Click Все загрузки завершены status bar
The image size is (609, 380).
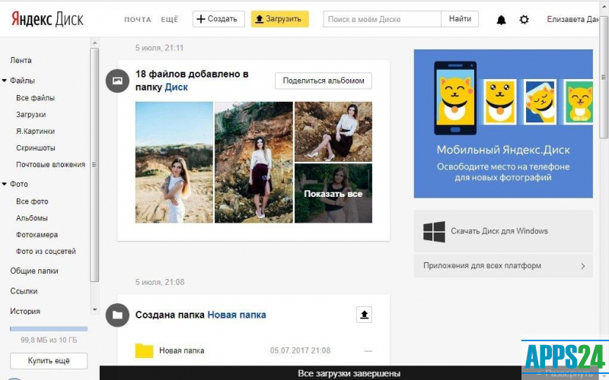point(349,373)
